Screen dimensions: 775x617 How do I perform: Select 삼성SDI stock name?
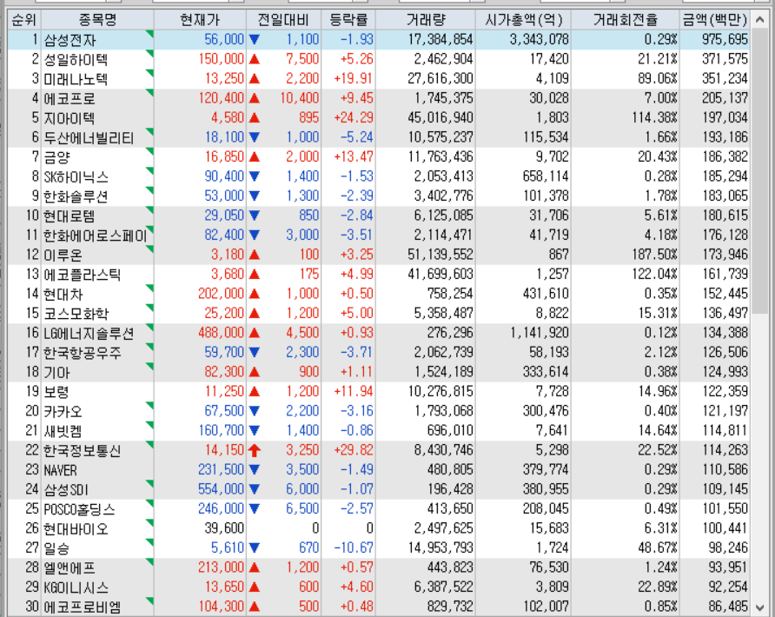coord(66,489)
